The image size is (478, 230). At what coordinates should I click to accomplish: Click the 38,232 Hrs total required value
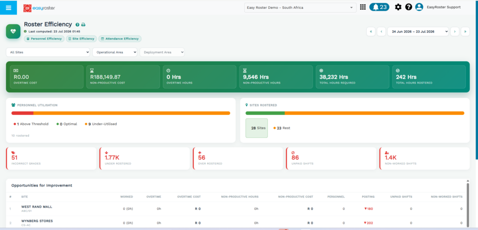(334, 77)
